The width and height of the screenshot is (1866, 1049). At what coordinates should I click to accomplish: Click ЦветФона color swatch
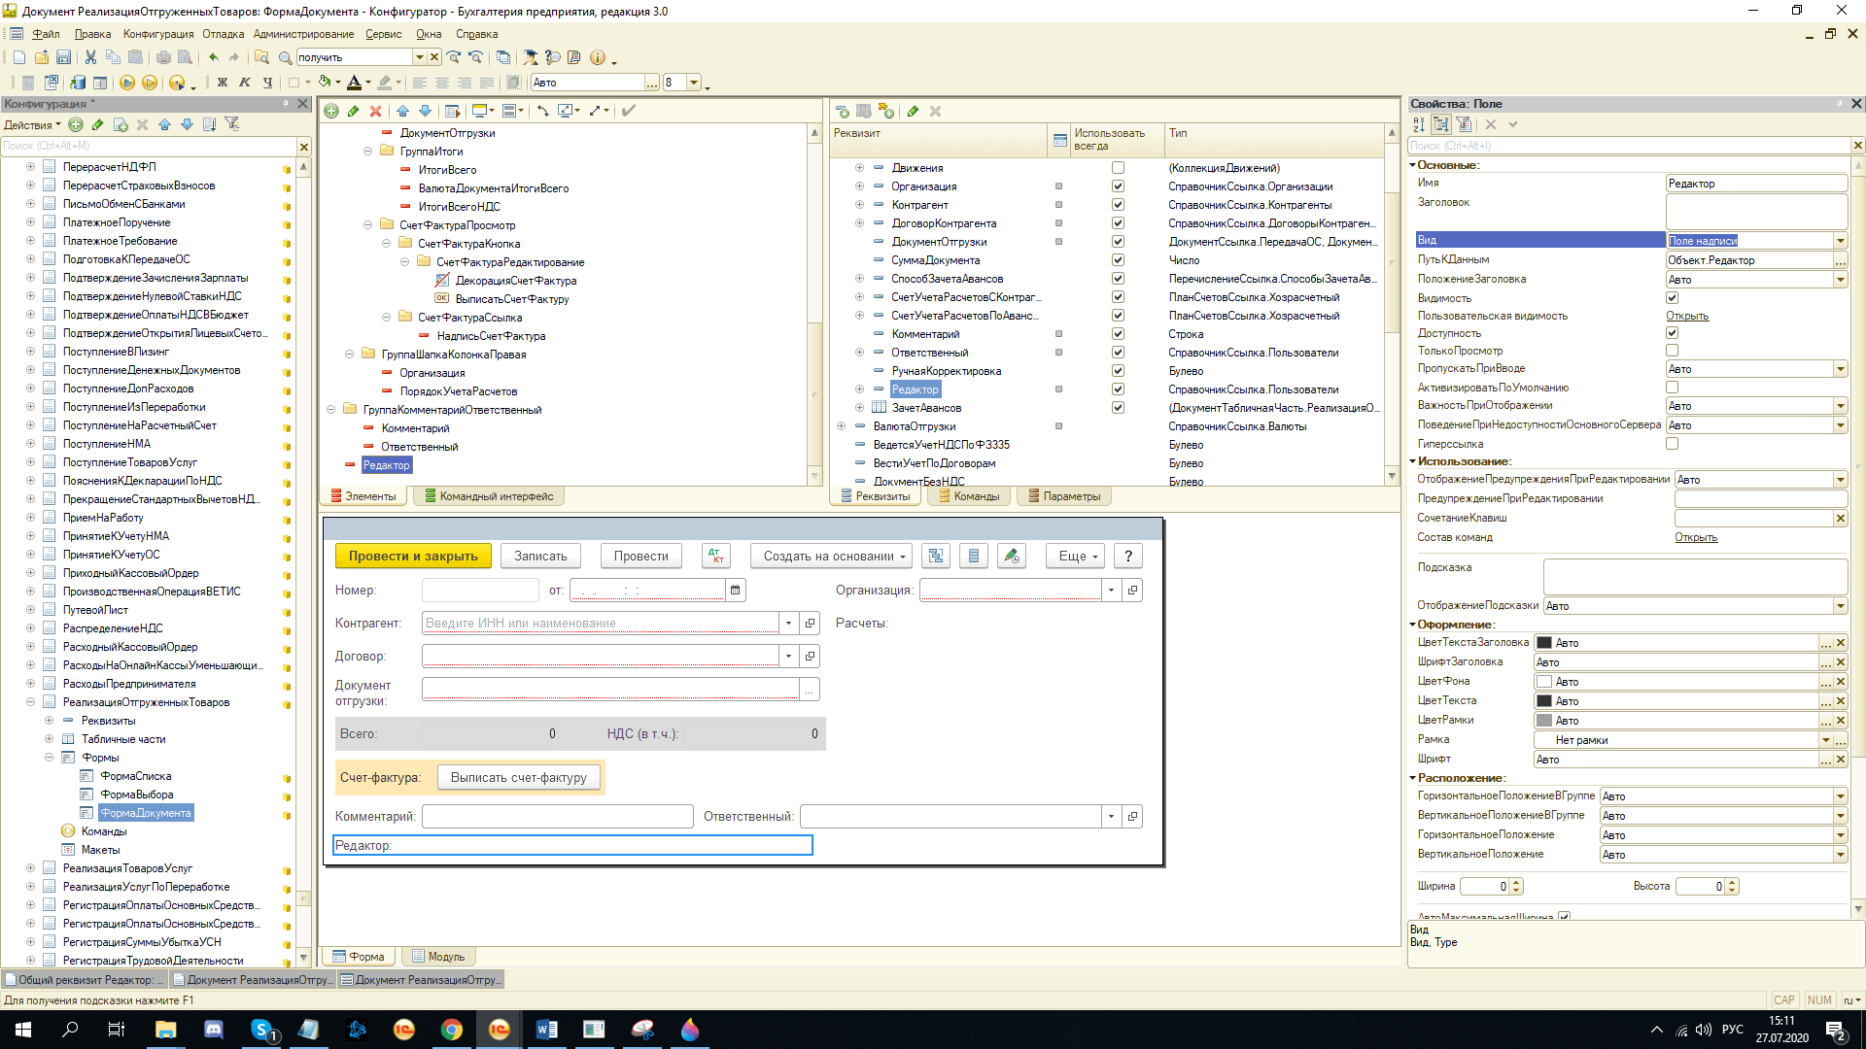(x=1543, y=682)
